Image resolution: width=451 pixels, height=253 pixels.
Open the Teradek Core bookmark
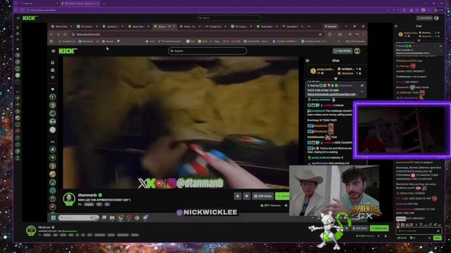(x=67, y=41)
